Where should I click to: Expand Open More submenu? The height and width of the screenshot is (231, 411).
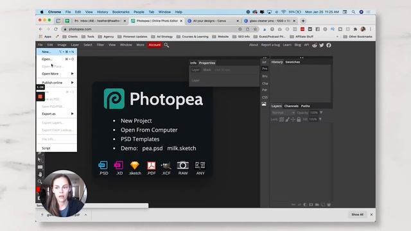57,74
